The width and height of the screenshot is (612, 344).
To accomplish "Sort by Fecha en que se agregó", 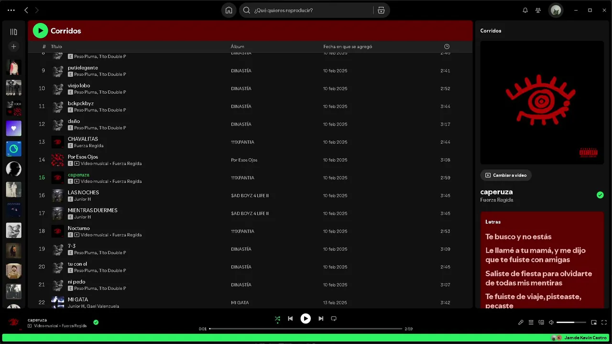I will [348, 46].
